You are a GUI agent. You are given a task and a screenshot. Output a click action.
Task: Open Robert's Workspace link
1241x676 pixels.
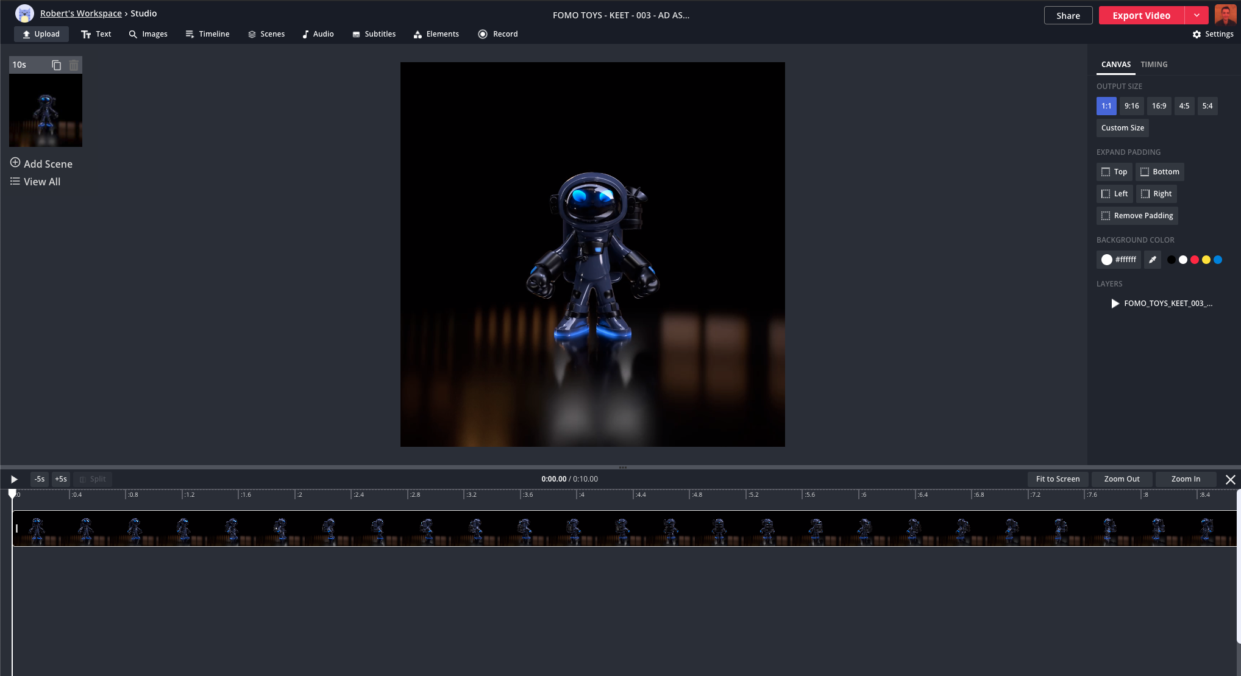(80, 13)
